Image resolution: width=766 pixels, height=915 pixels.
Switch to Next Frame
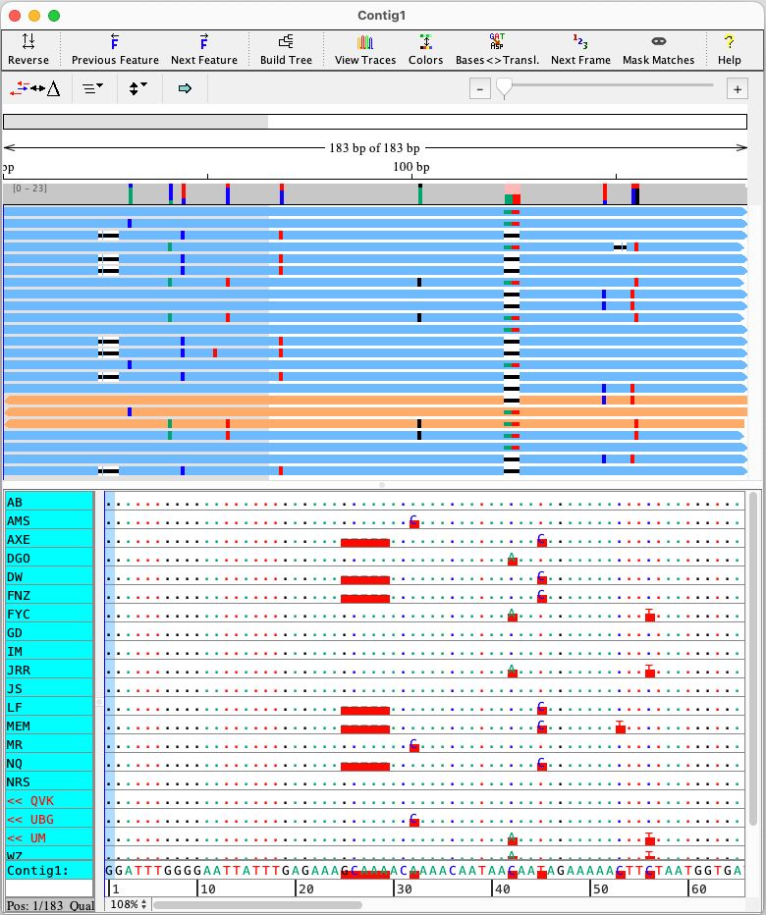coord(580,50)
